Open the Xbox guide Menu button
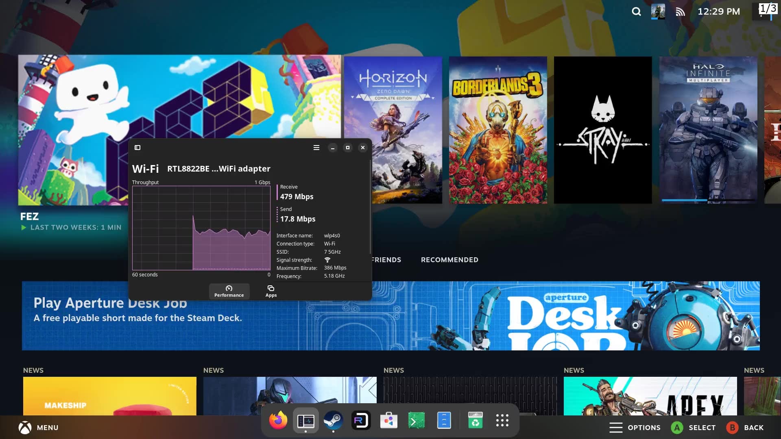This screenshot has width=781, height=439. tap(38, 428)
